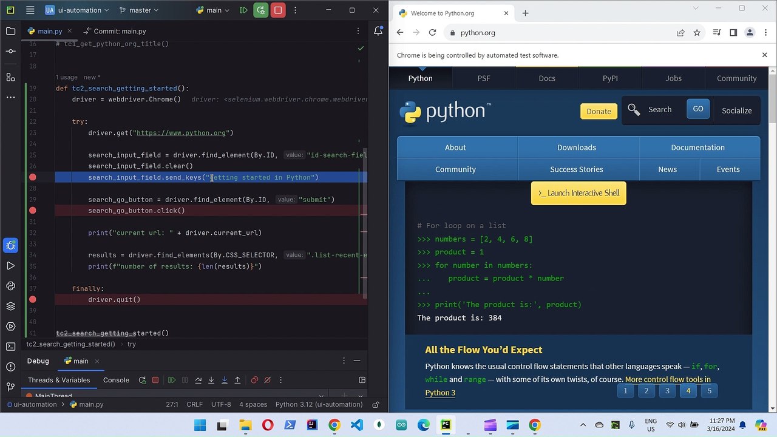Toggle breakpoint on line 27
This screenshot has height=437, width=777.
[x=33, y=177]
